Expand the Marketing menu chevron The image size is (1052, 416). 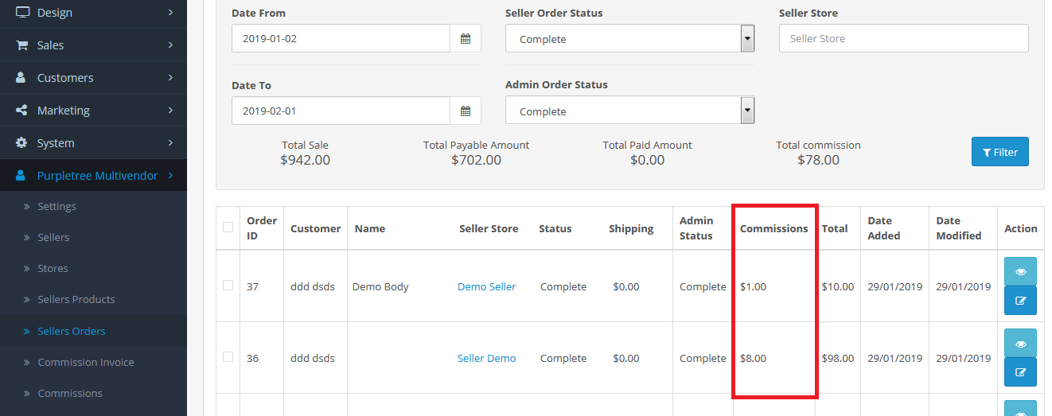pyautogui.click(x=170, y=111)
